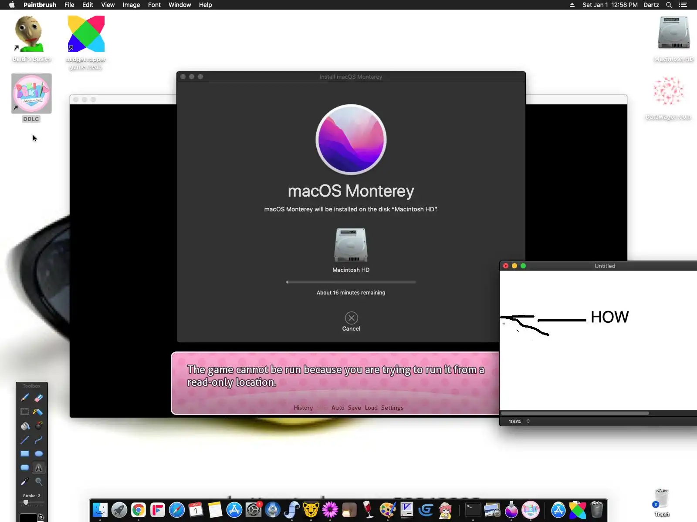Open the Help menu

tap(205, 5)
